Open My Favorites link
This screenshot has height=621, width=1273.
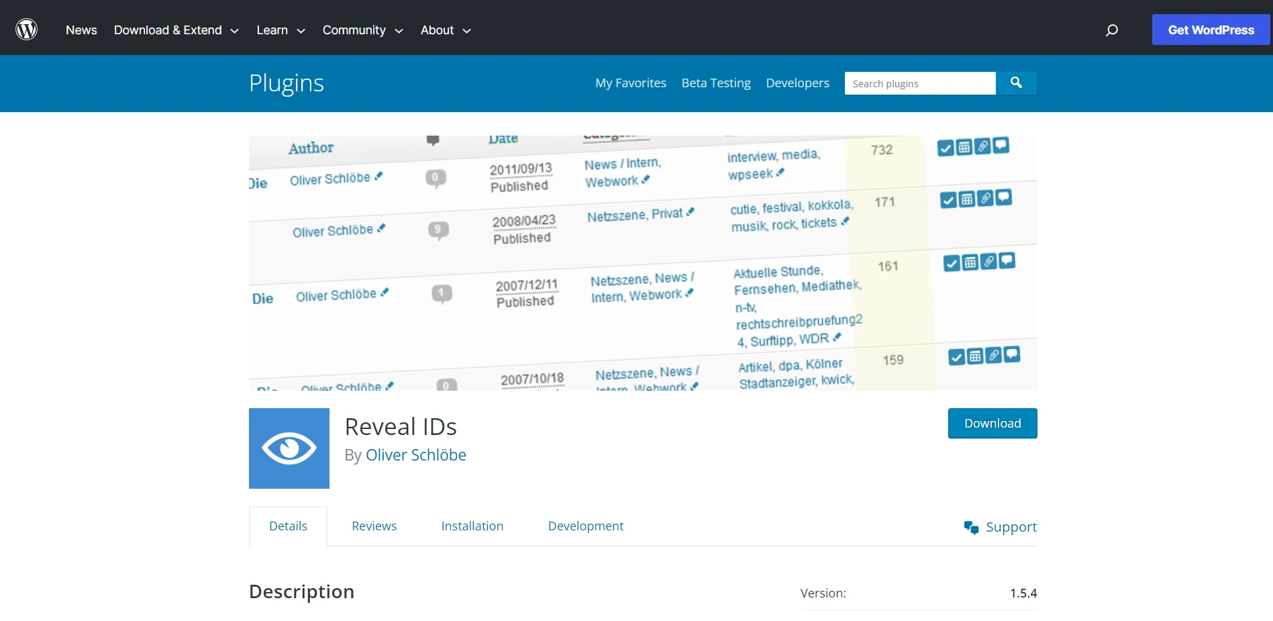tap(631, 83)
